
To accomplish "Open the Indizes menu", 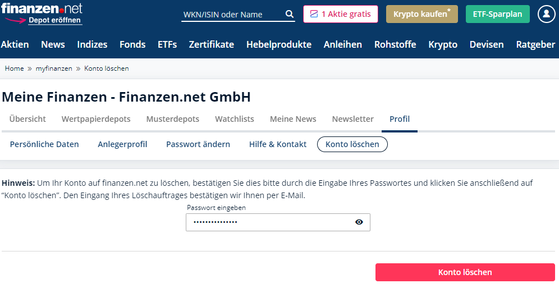I will [92, 44].
